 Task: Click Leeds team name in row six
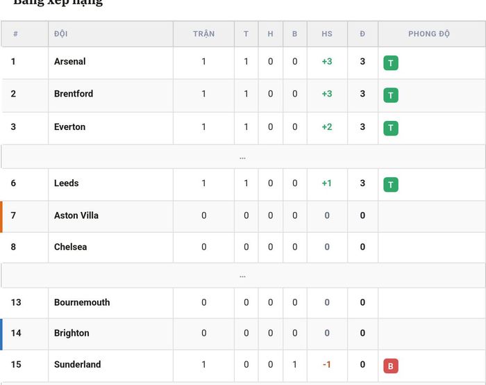click(67, 183)
